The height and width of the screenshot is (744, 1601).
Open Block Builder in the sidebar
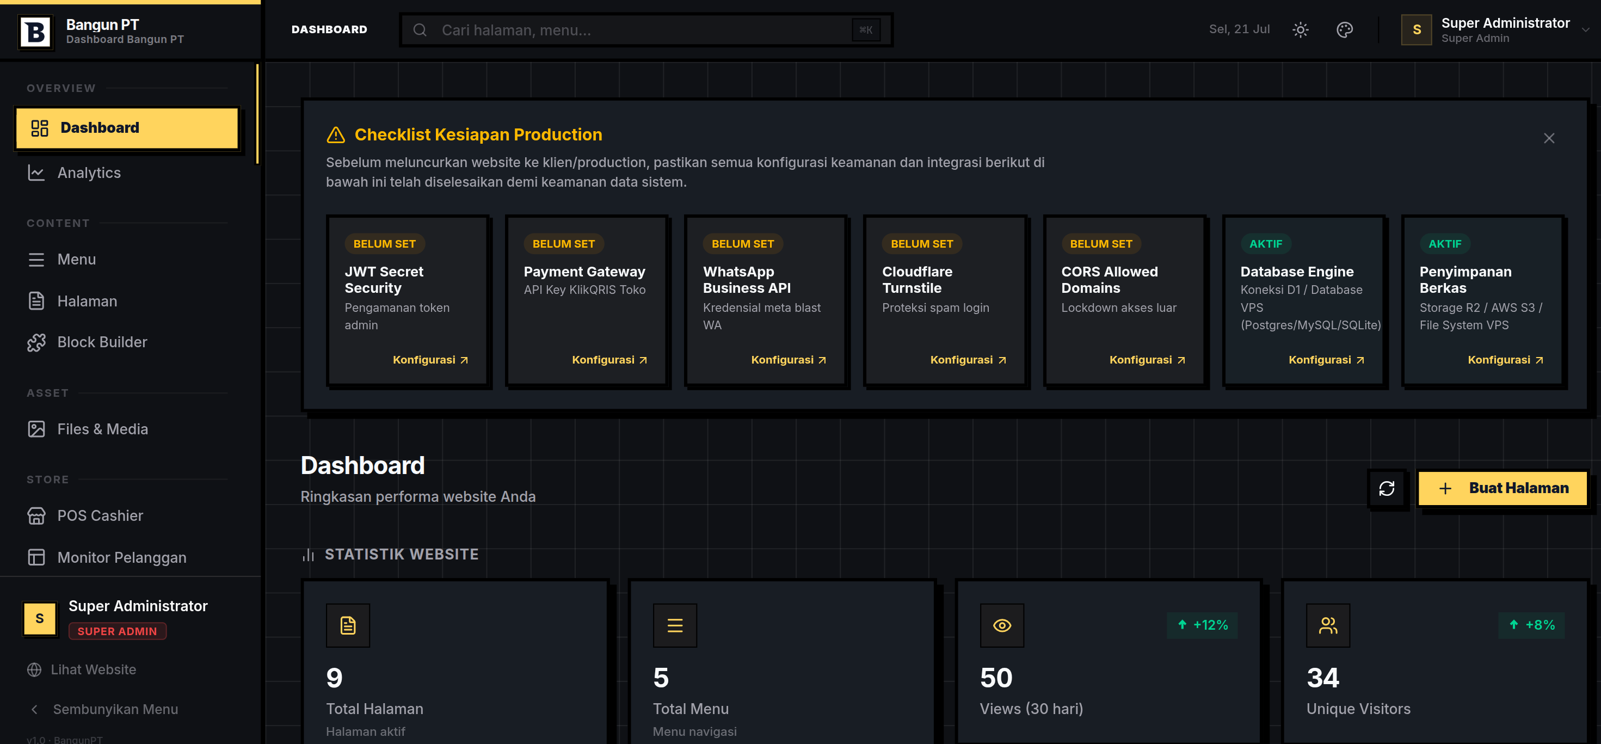coord(127,342)
